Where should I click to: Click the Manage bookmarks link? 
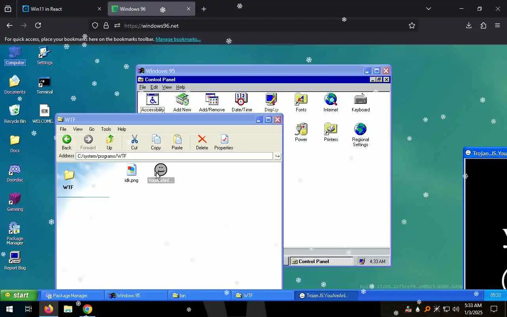coord(178,39)
